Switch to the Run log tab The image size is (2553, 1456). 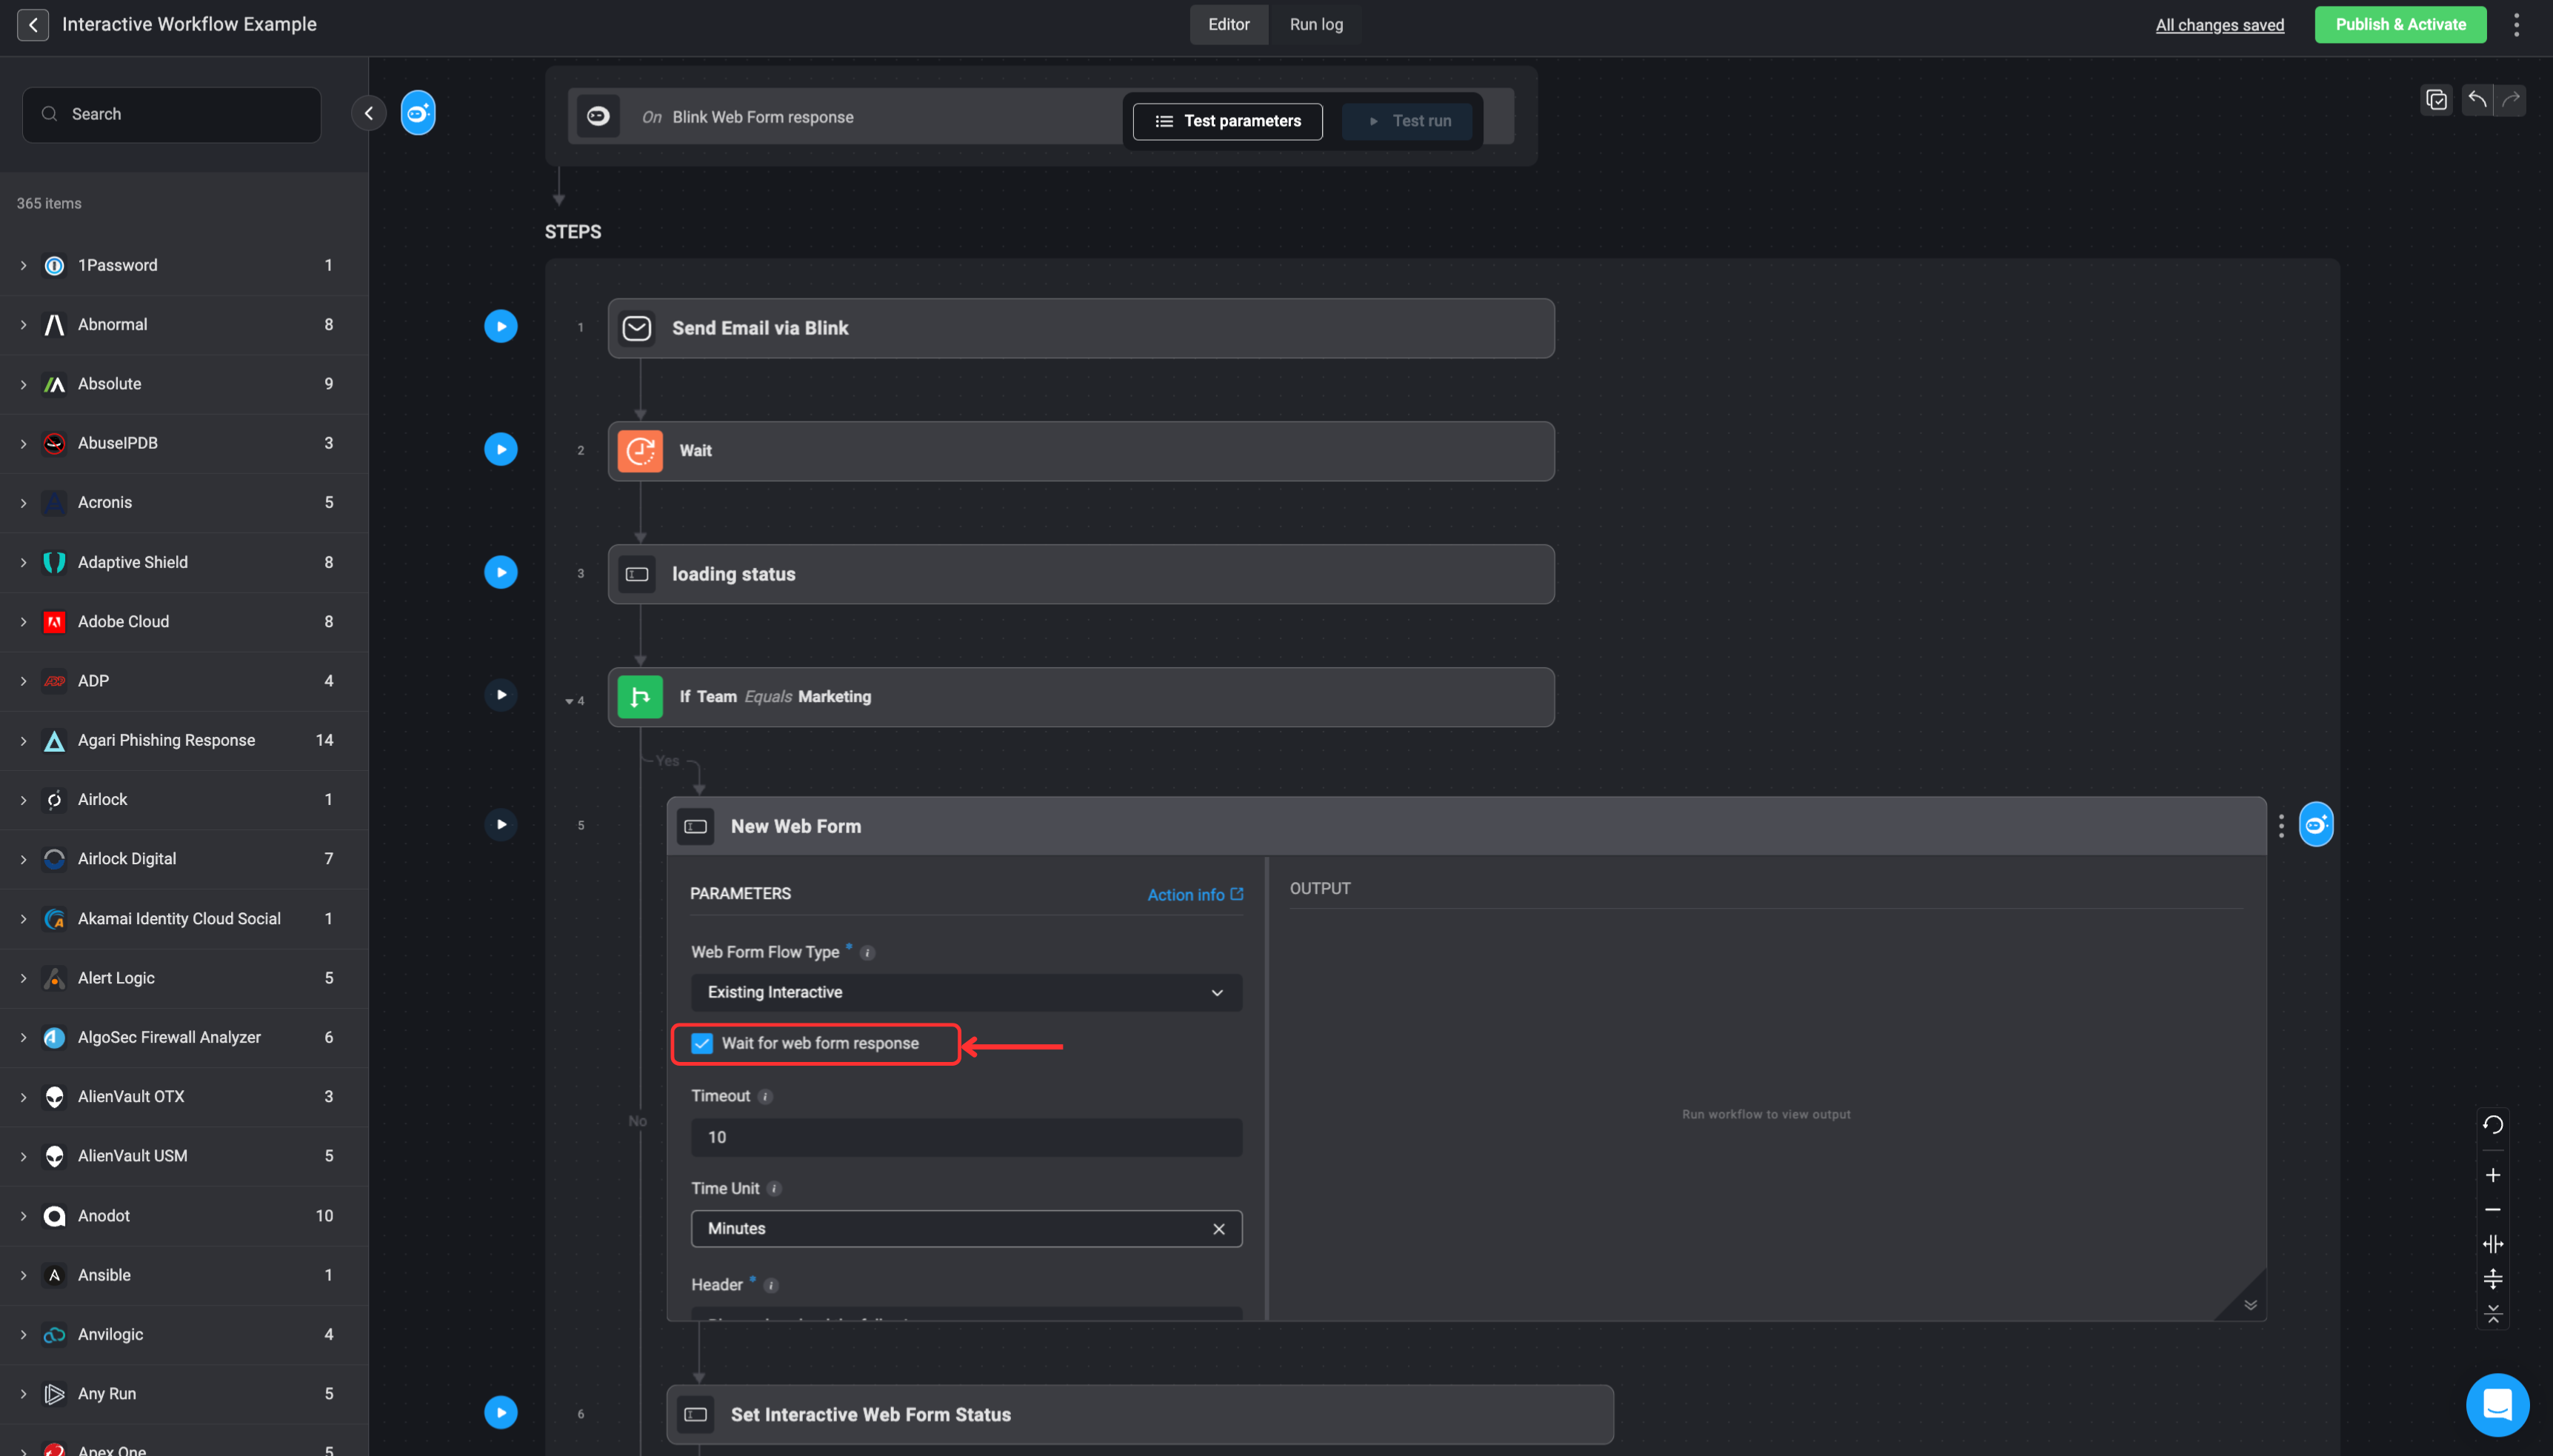pos(1316,24)
